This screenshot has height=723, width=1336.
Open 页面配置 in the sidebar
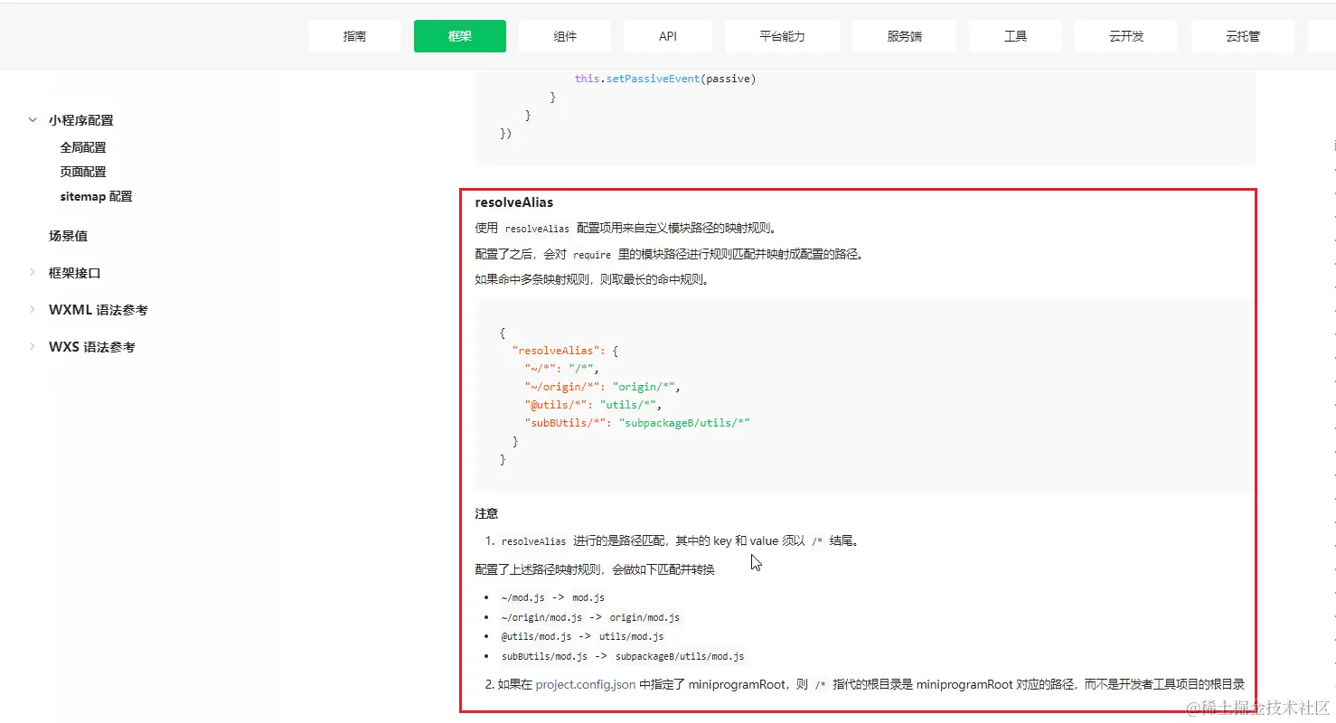tap(83, 172)
